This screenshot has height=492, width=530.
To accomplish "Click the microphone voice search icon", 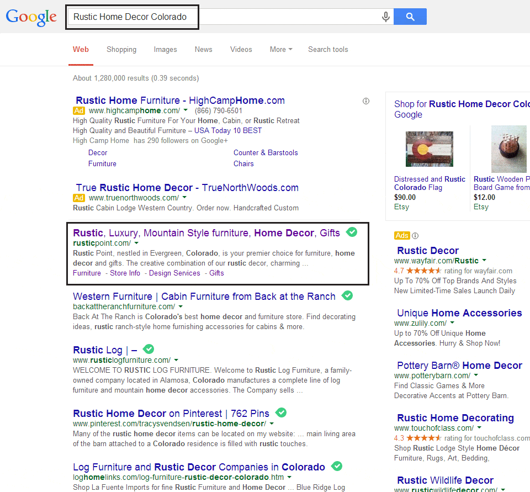I will pyautogui.click(x=386, y=17).
